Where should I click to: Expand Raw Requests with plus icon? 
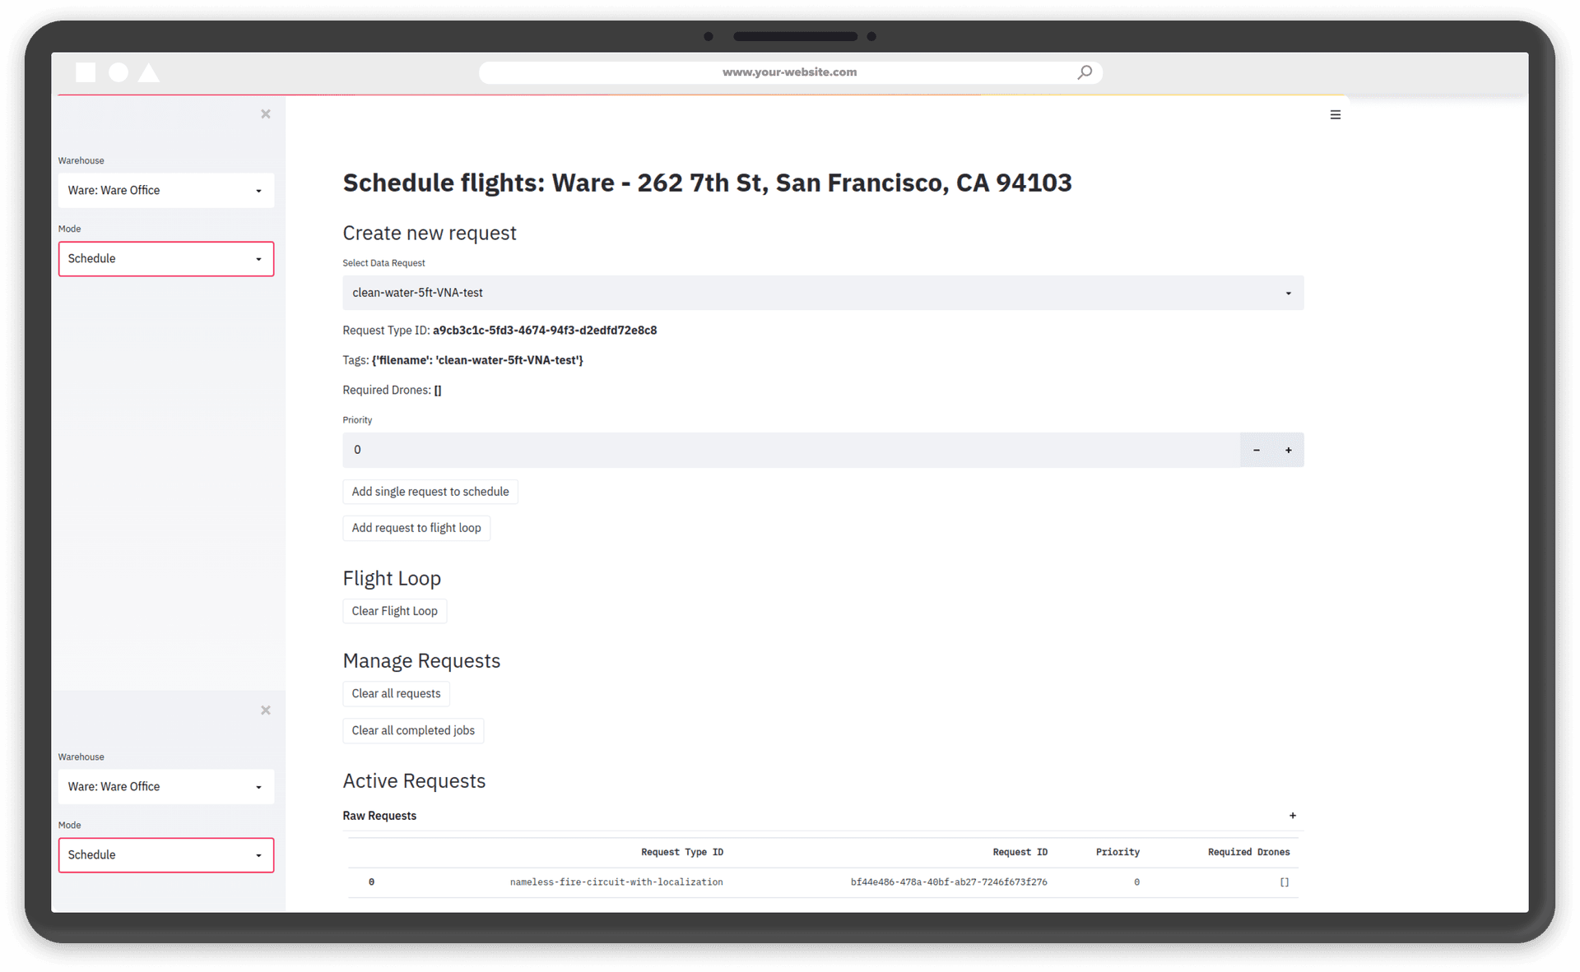click(x=1292, y=816)
